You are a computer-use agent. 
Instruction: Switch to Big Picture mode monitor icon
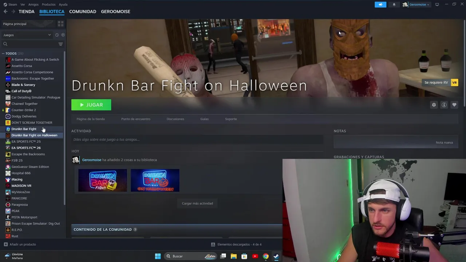pyautogui.click(x=437, y=4)
